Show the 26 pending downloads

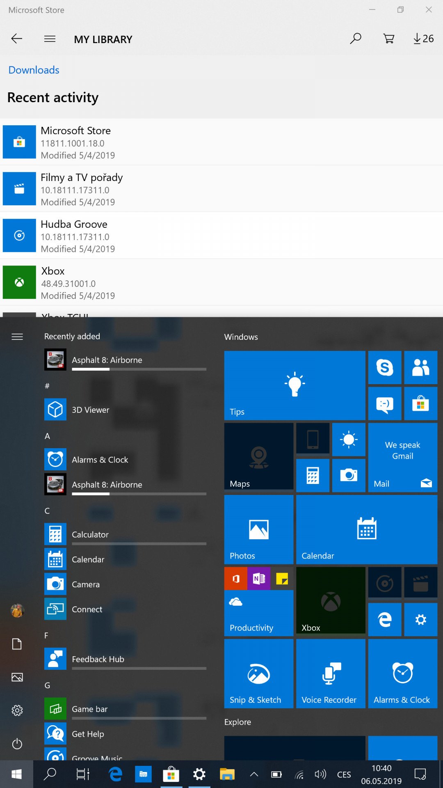click(x=423, y=39)
